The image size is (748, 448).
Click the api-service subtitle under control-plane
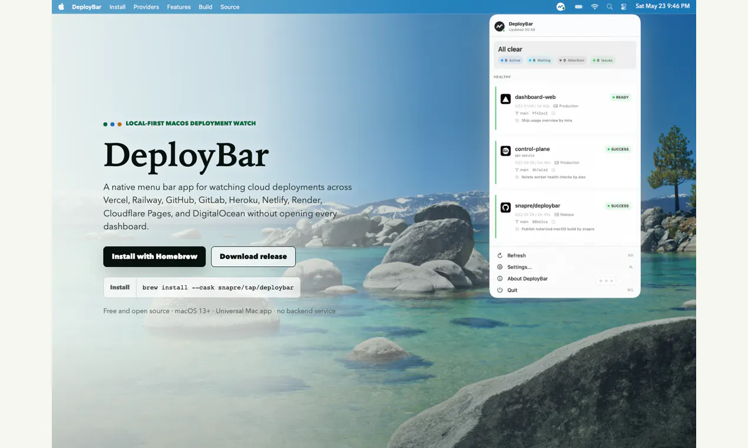point(524,156)
